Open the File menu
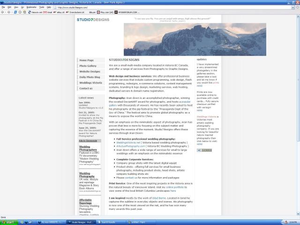The width and height of the screenshot is (300, 225). pos(3,7)
